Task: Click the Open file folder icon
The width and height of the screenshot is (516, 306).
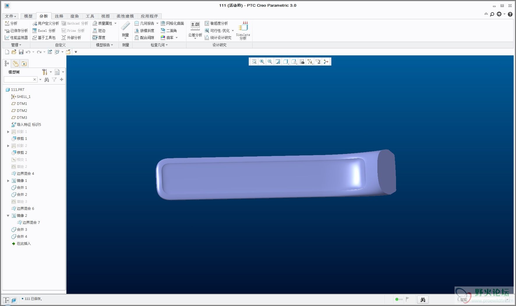Action: [14, 52]
